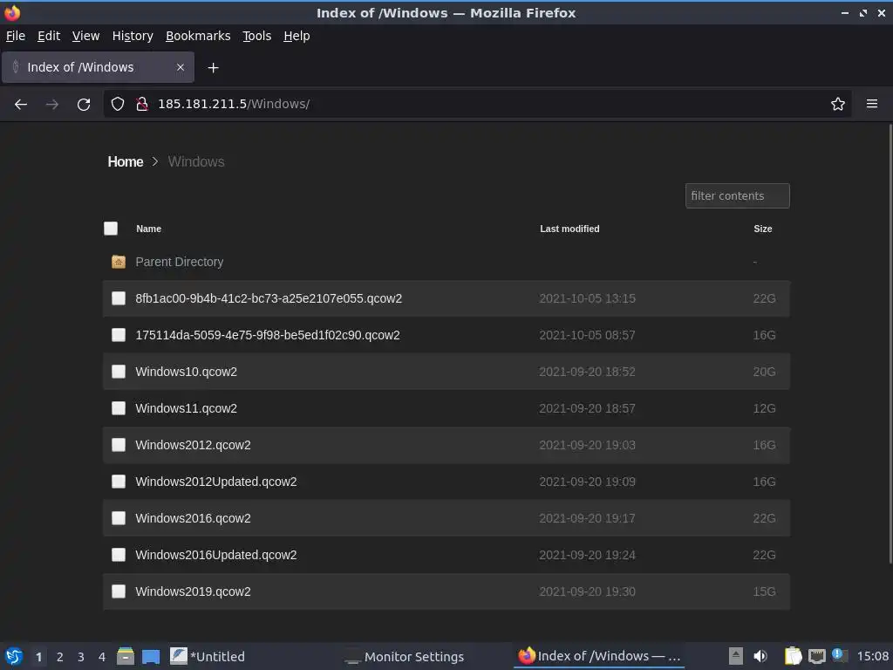Click the 15:08 clock in the panel

tap(872, 656)
